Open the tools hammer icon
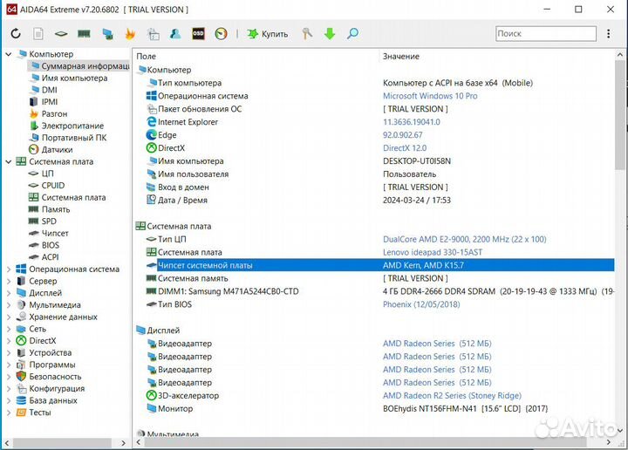 click(307, 34)
